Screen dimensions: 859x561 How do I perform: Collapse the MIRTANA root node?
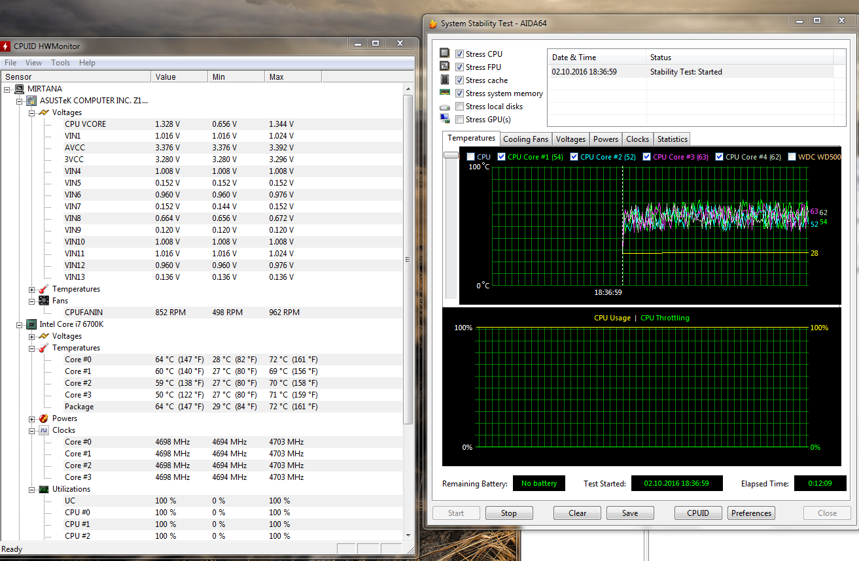tap(7, 89)
